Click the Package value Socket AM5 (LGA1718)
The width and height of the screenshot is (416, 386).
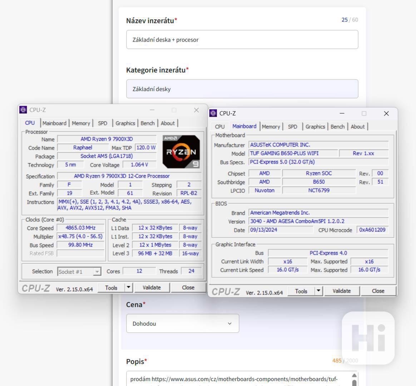pos(107,156)
